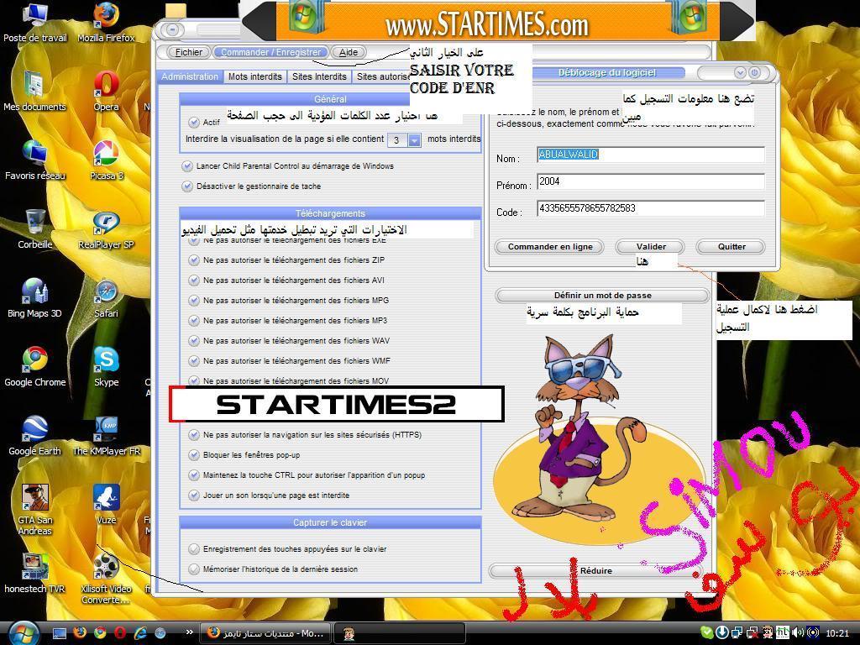Toggle Bloquer les fenêtres pop-up
Screen dimensions: 860x645
[x=194, y=454]
